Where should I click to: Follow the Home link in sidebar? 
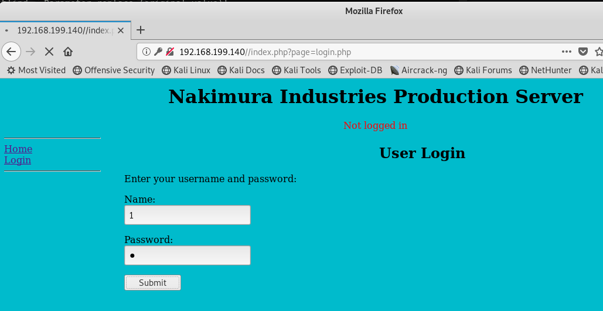click(18, 149)
